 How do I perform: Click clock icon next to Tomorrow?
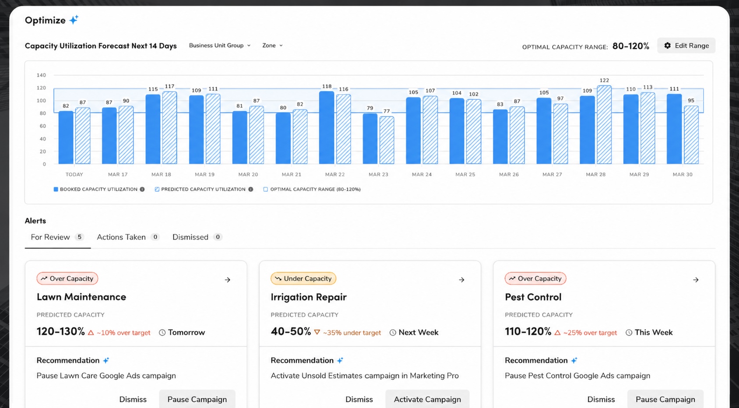coord(162,333)
